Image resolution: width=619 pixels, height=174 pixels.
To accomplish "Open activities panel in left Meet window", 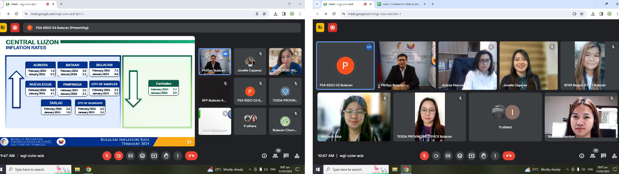I will (x=297, y=156).
